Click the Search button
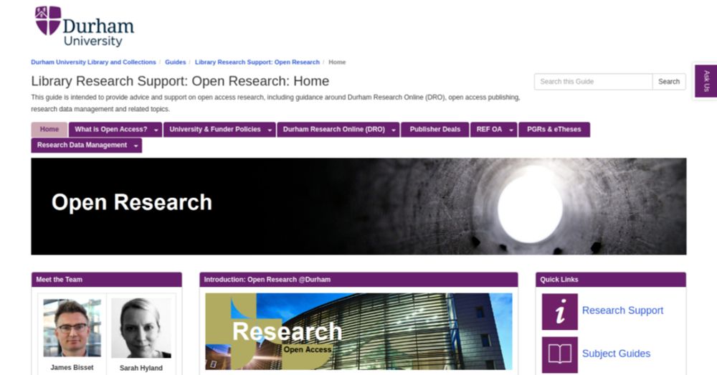This screenshot has height=375, width=717. tap(668, 82)
